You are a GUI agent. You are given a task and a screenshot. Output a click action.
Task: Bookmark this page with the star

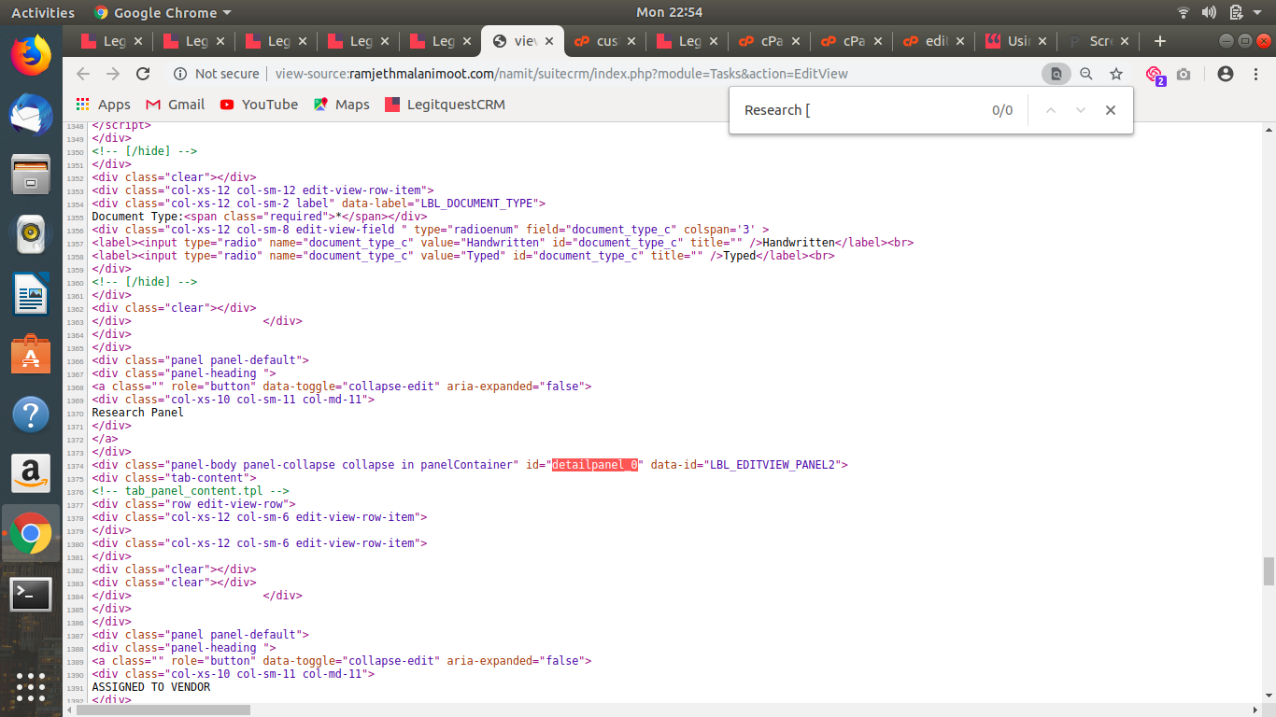tap(1116, 74)
